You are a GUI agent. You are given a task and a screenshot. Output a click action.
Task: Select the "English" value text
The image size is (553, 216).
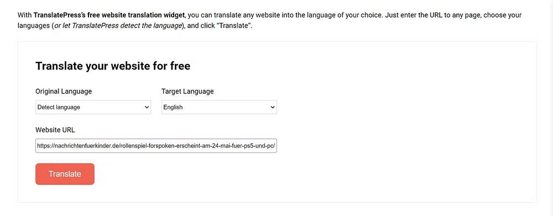[173, 107]
